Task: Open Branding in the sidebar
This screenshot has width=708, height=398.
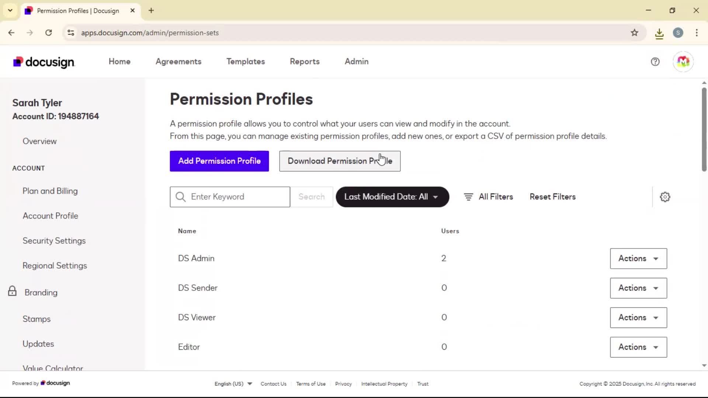Action: (x=41, y=292)
